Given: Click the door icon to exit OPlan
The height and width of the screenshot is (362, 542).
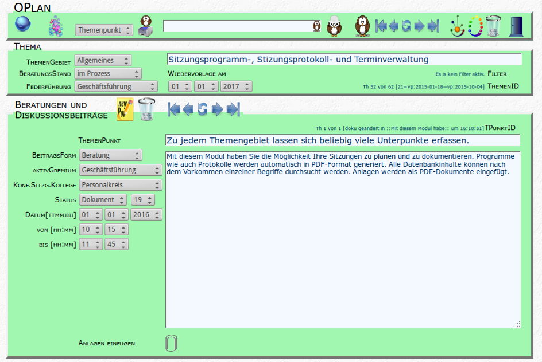Looking at the screenshot, I should (516, 26).
